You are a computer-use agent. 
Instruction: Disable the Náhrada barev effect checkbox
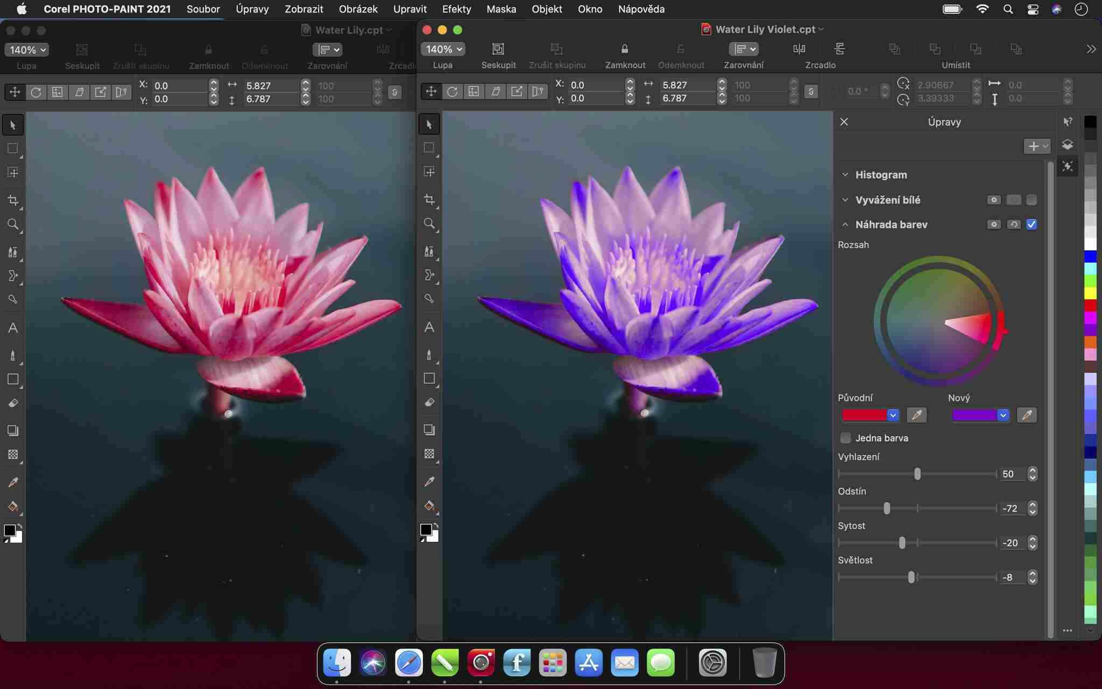(x=1031, y=224)
